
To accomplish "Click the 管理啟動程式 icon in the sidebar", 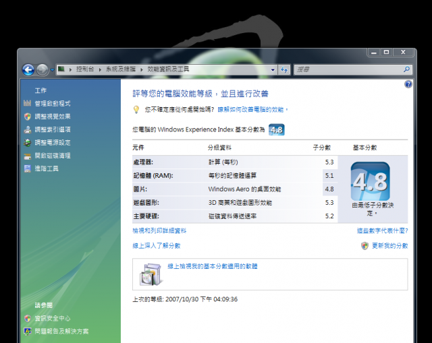I will (27, 103).
